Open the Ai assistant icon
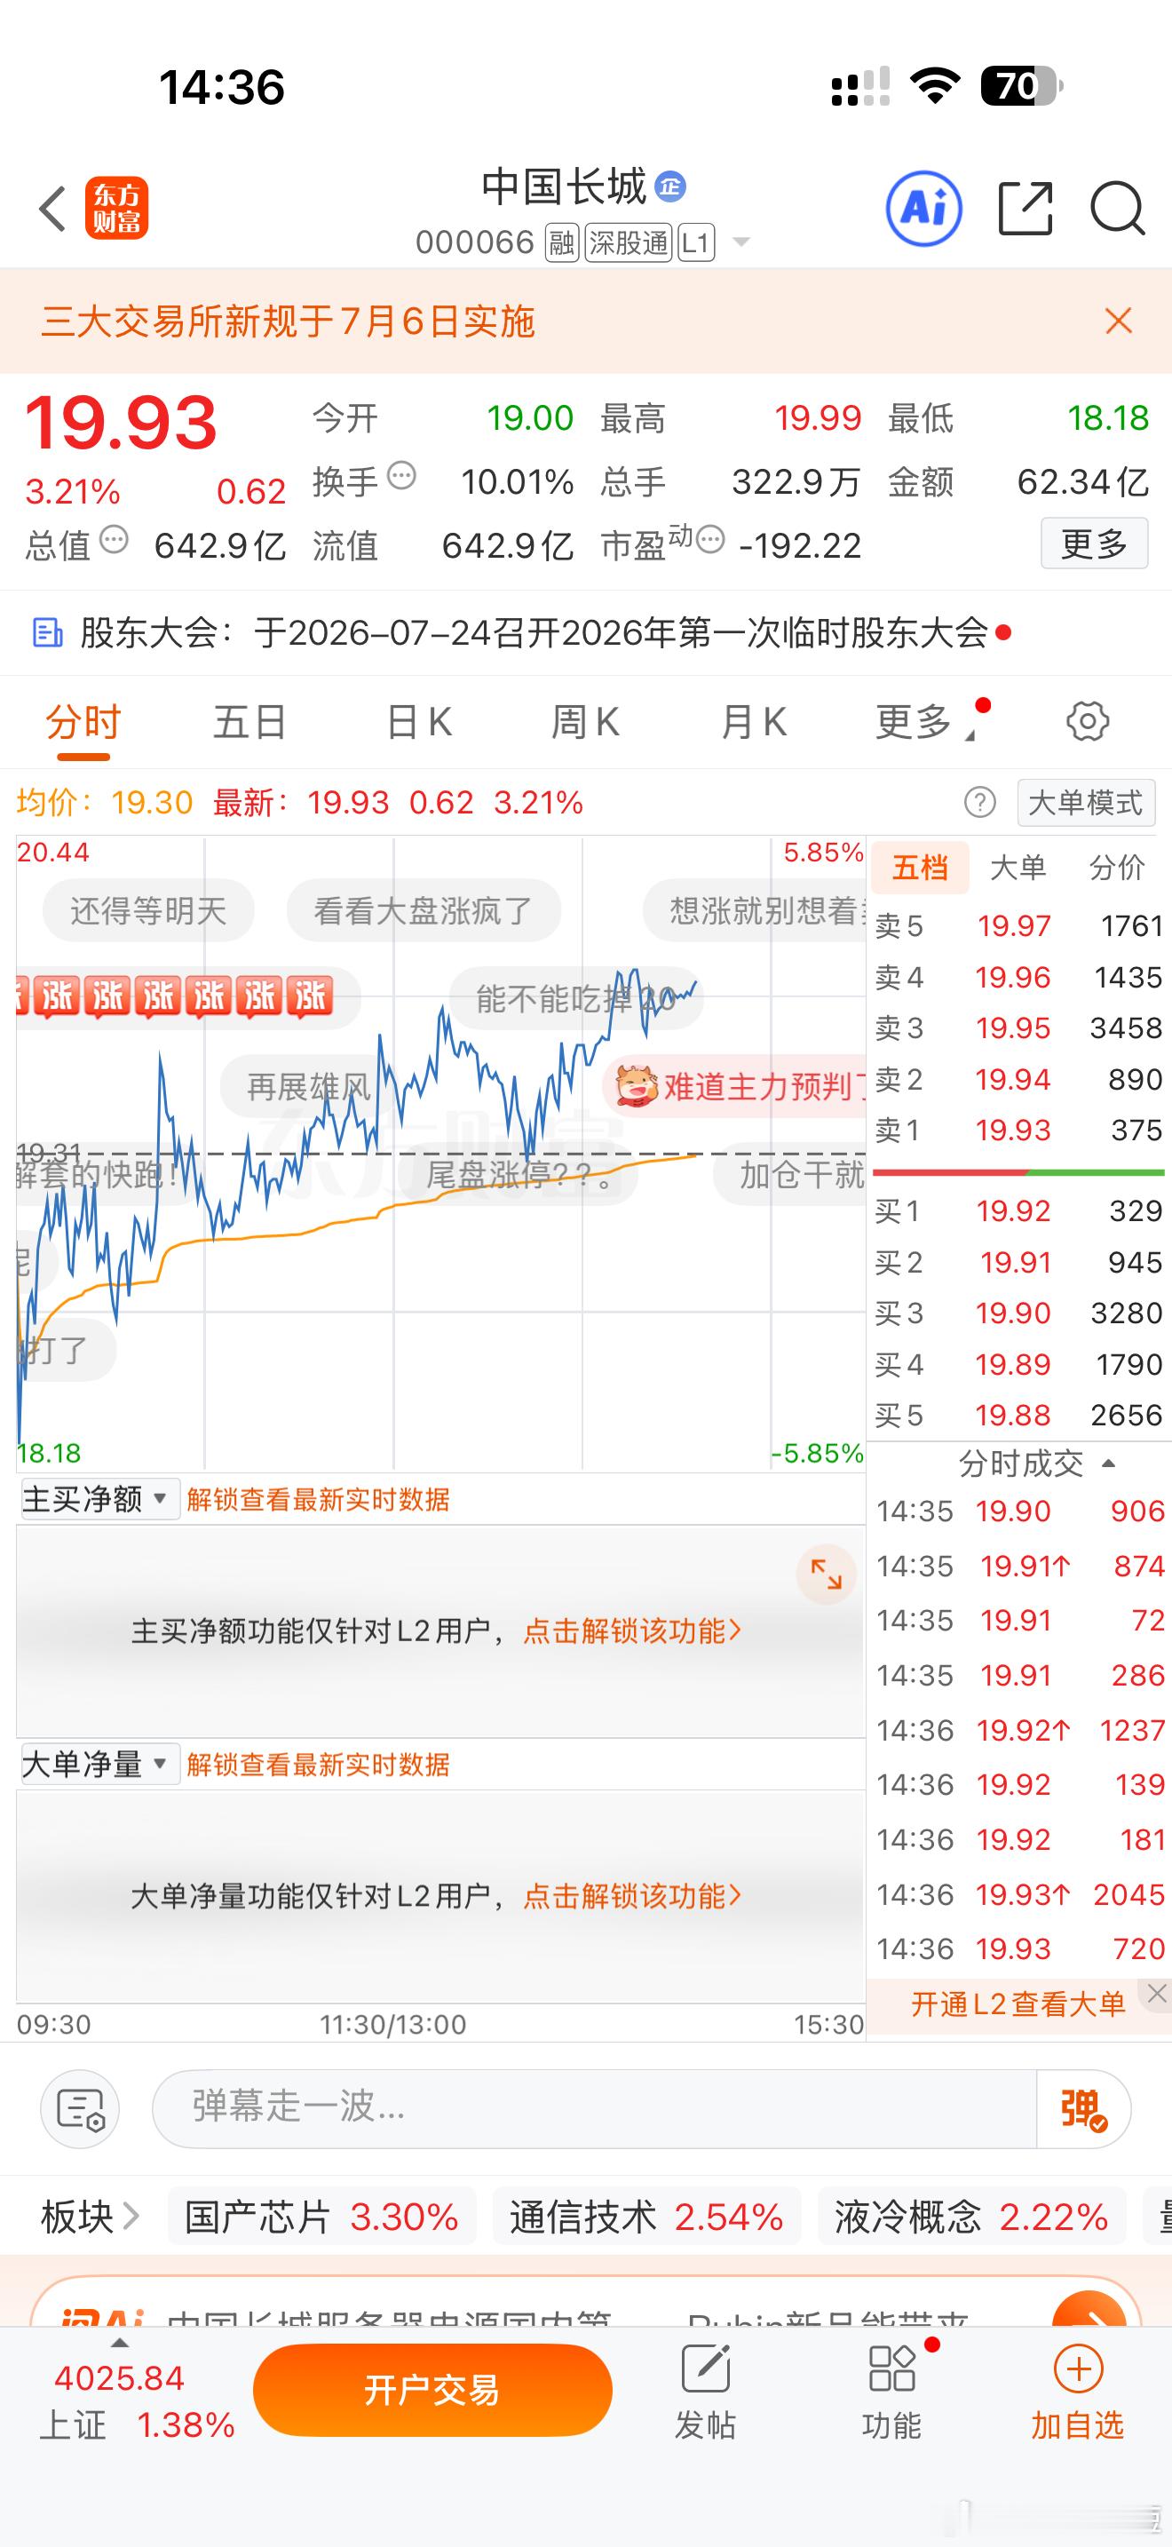The image size is (1172, 2547). [x=924, y=209]
